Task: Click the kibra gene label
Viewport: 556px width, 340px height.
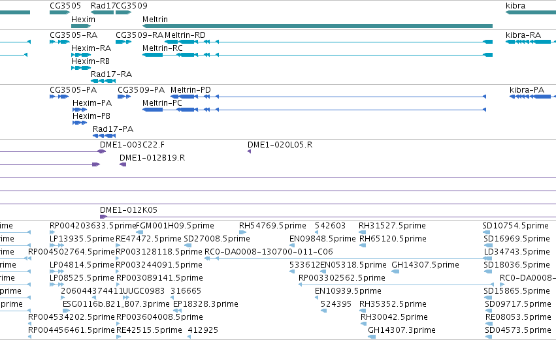Action: [x=515, y=6]
